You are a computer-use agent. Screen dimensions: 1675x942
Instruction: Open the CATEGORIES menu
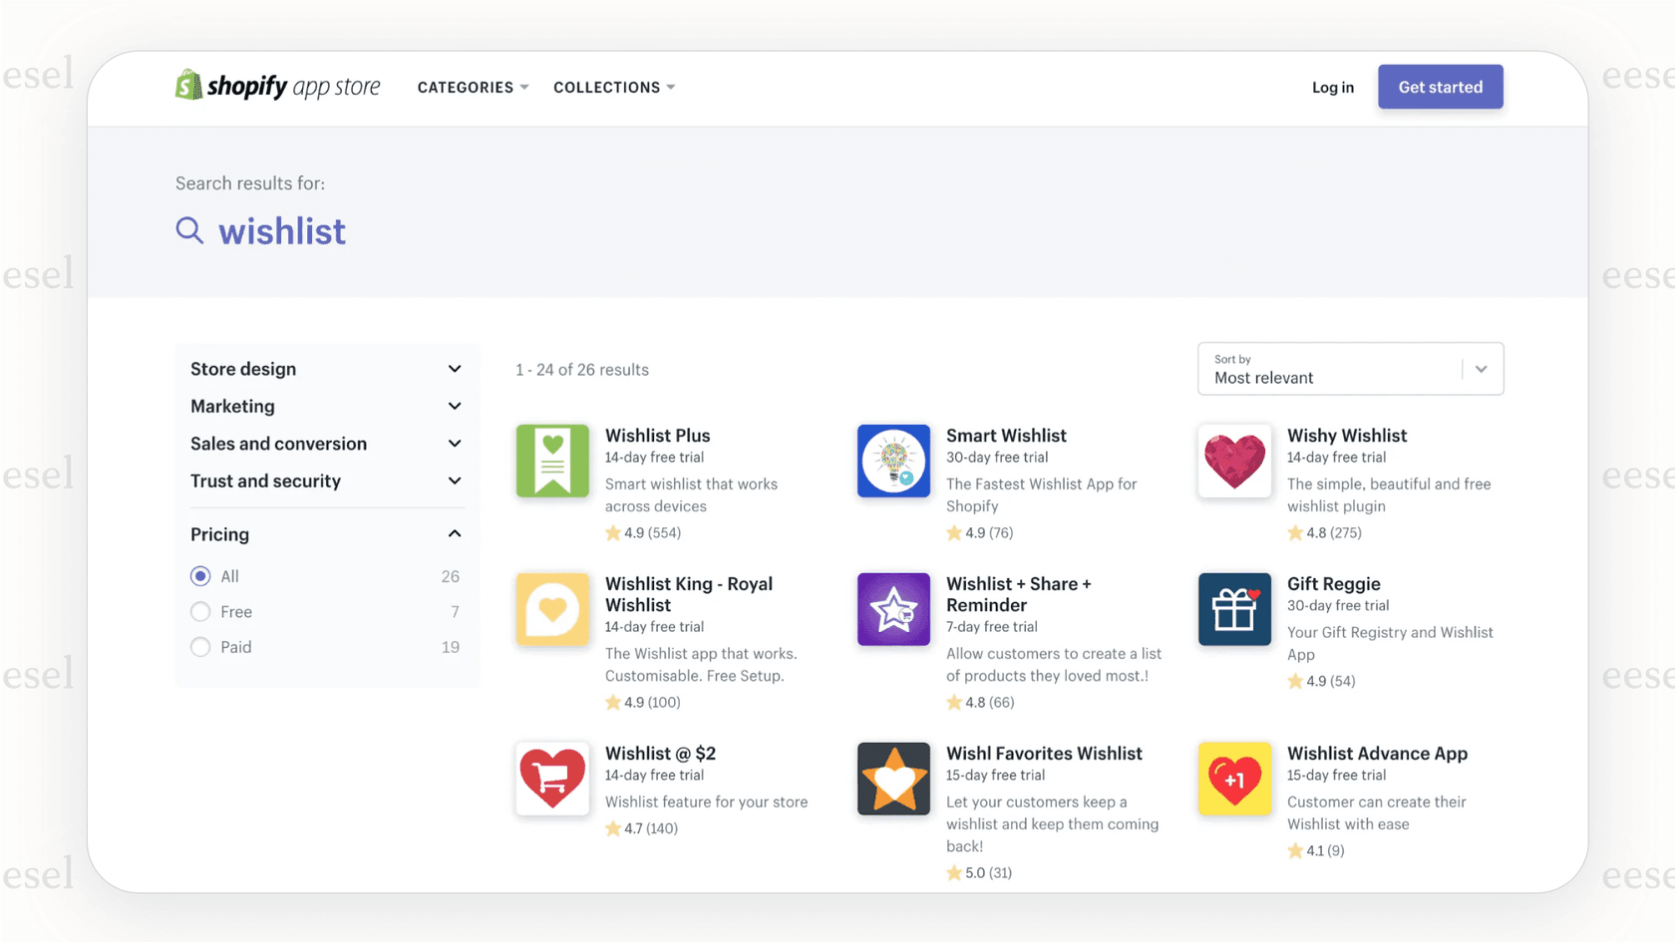(472, 87)
